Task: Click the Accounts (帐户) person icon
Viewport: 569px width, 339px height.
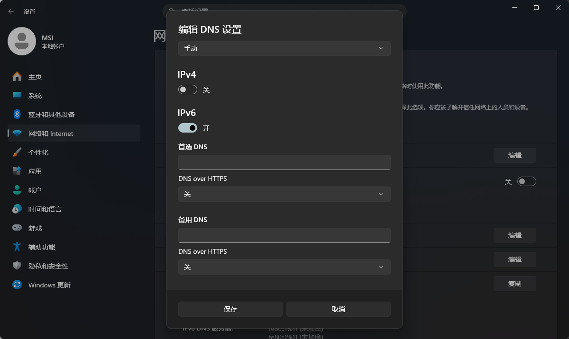Action: [x=17, y=190]
